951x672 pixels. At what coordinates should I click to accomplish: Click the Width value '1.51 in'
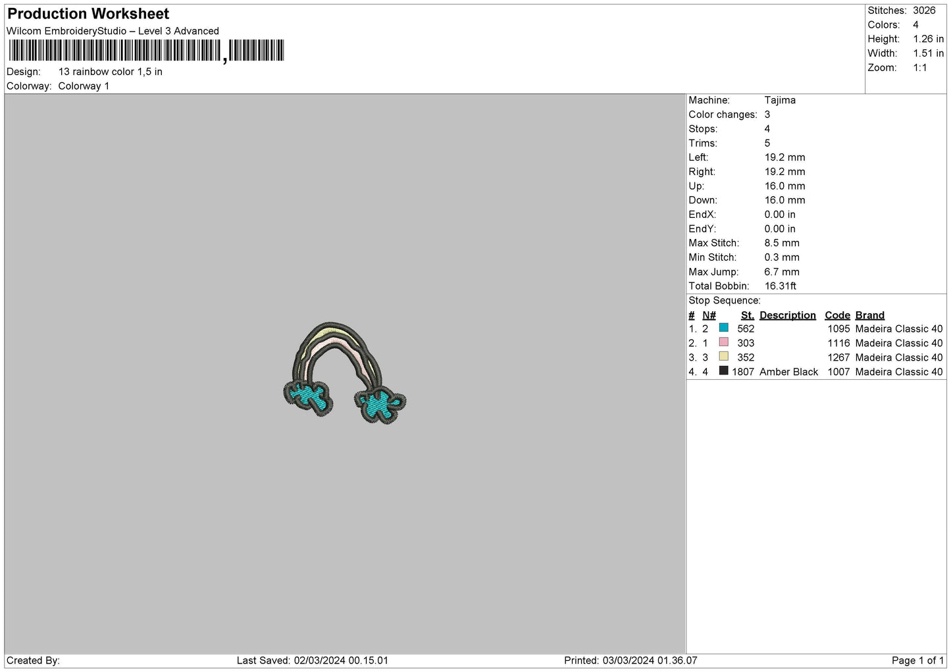(929, 53)
